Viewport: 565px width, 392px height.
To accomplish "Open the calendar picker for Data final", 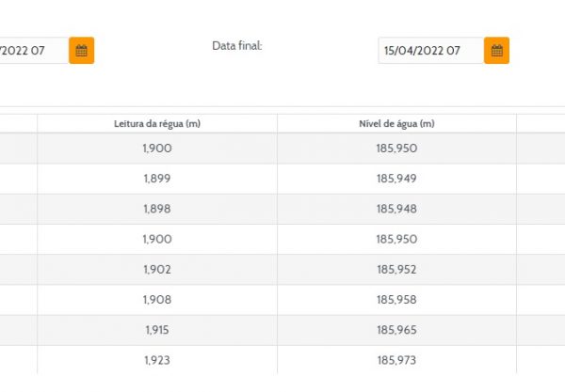I will point(496,51).
